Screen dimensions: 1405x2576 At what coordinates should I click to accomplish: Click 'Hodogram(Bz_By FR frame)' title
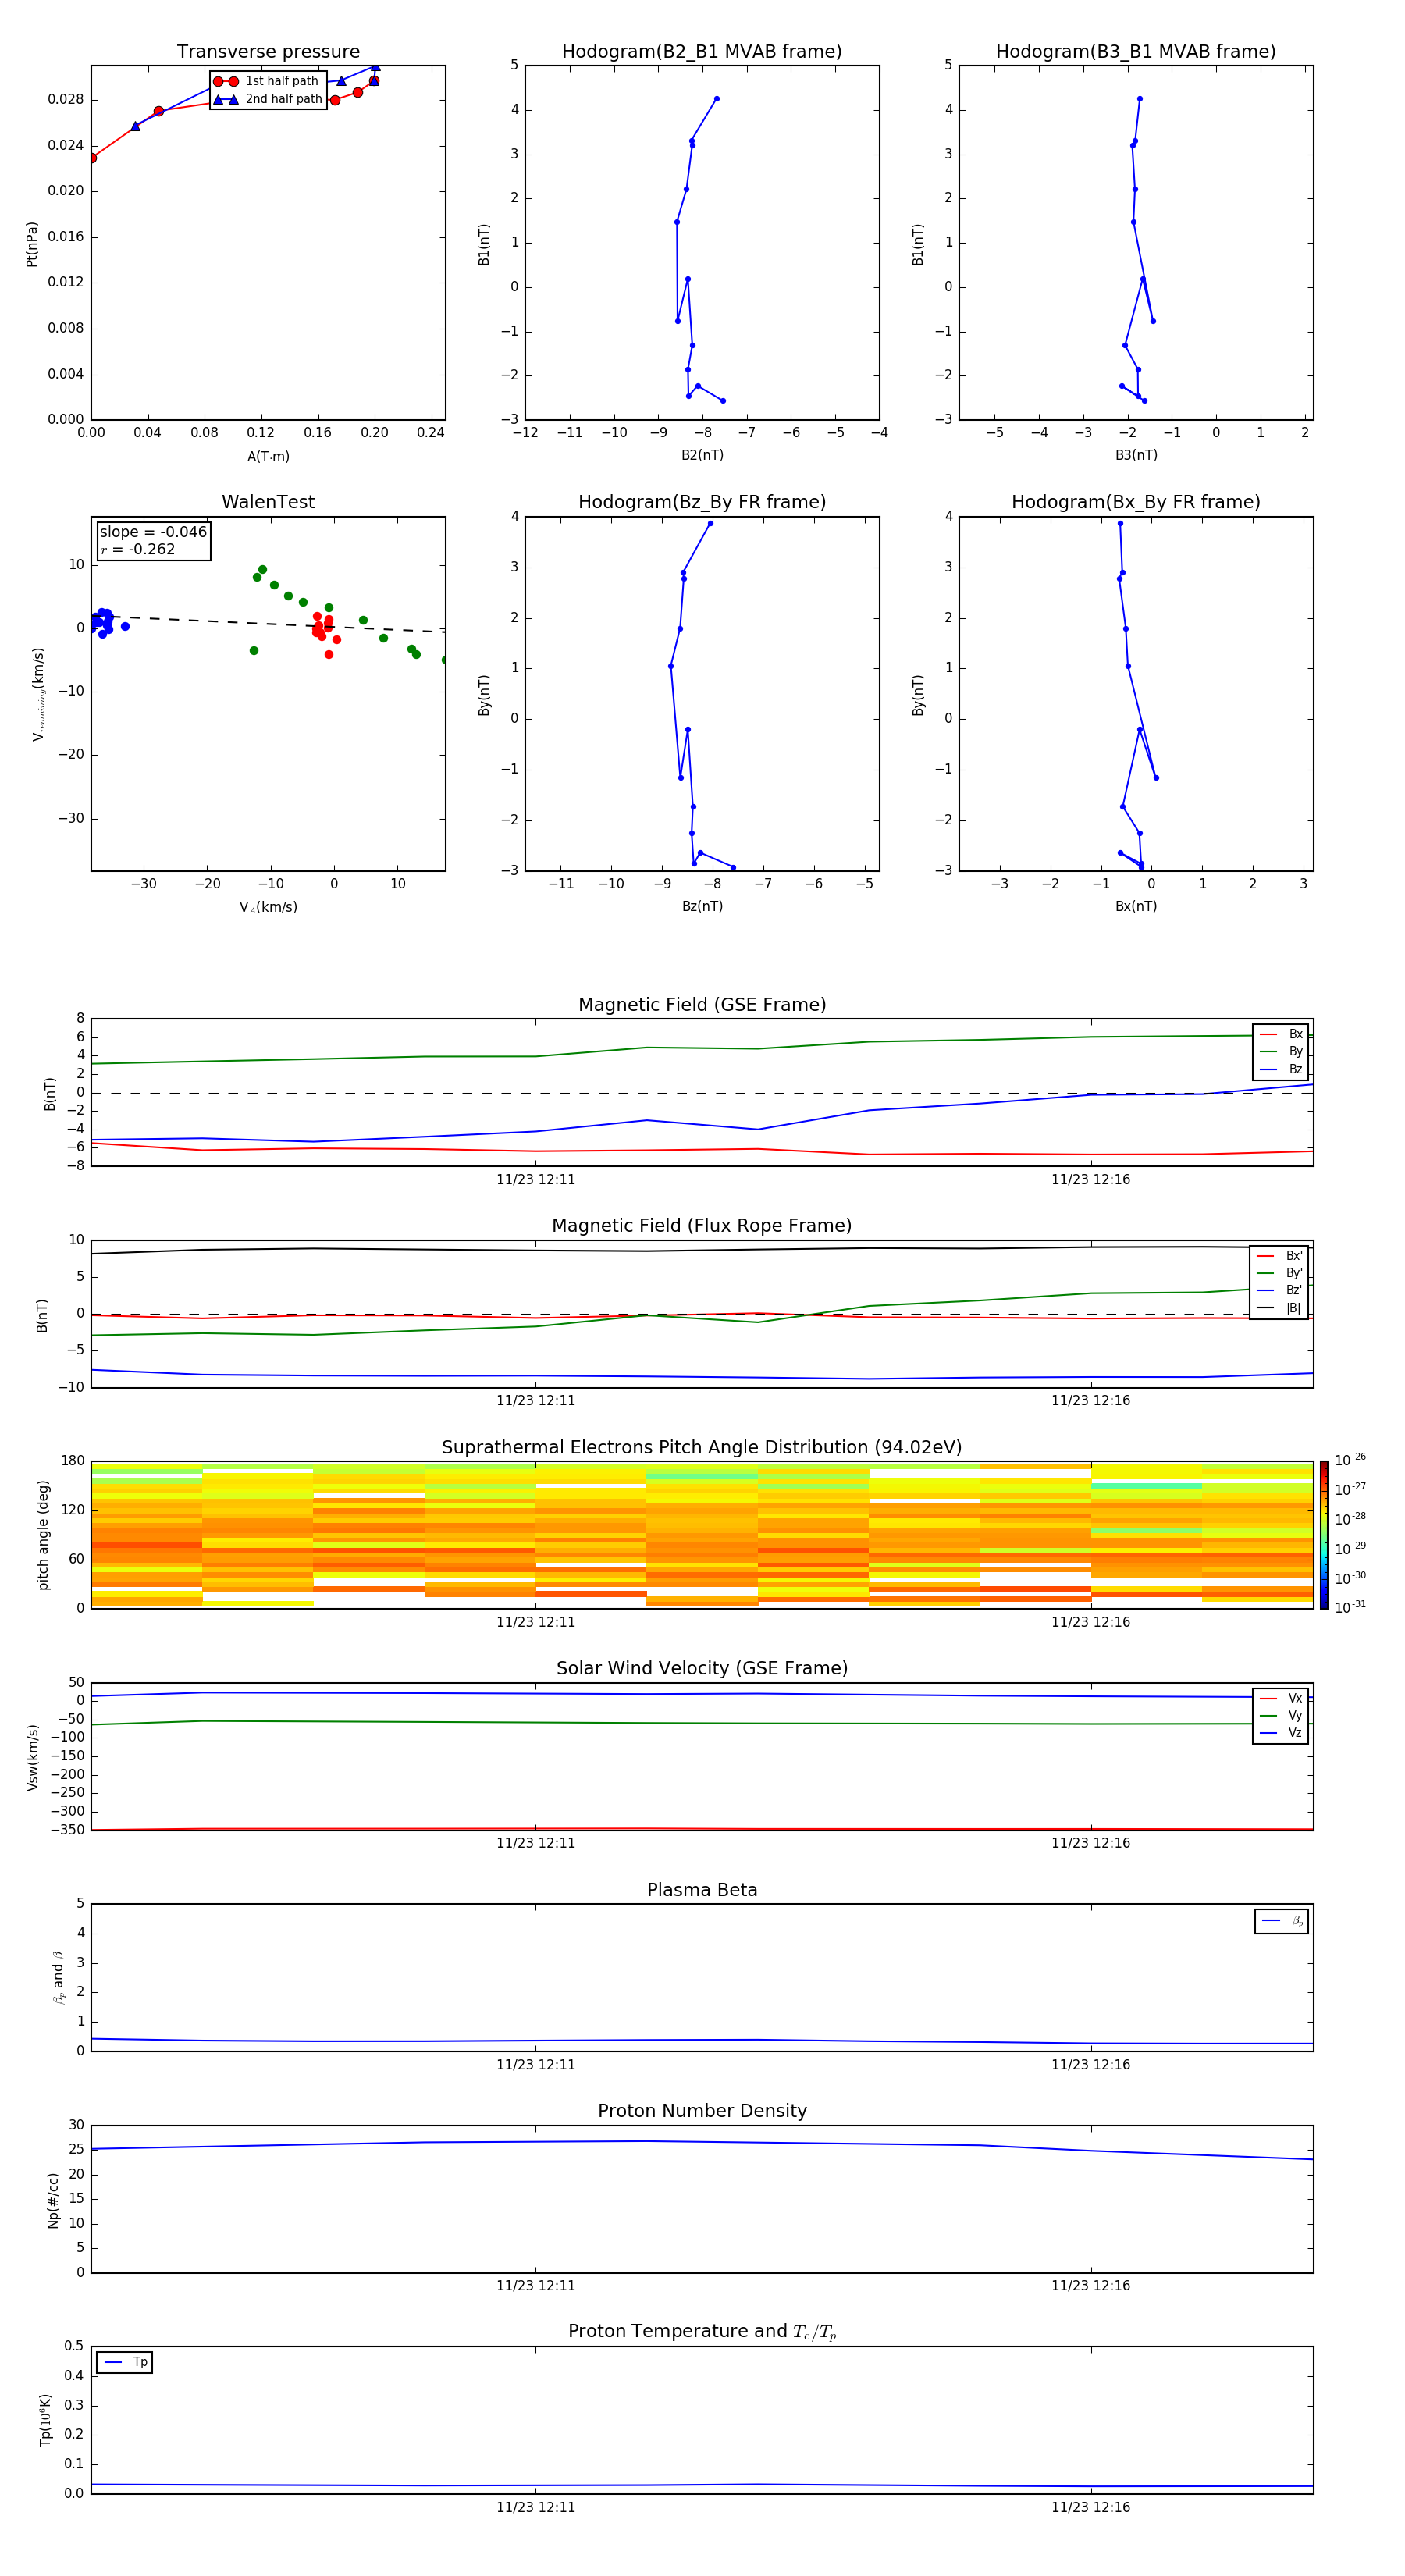(702, 502)
